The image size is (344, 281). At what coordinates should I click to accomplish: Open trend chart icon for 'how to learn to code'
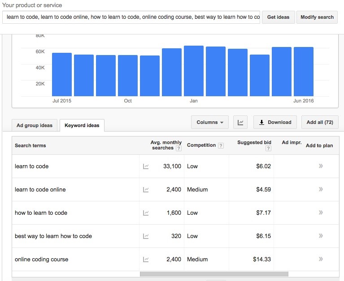click(x=146, y=213)
